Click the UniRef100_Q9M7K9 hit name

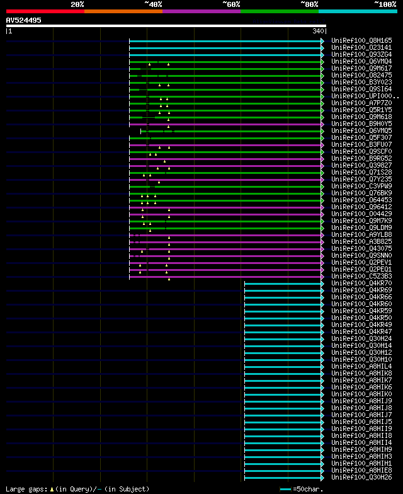(x=361, y=221)
